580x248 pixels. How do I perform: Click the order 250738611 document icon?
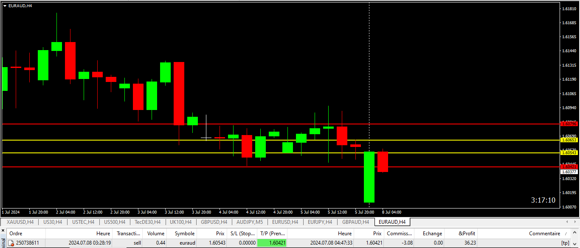click(x=11, y=243)
